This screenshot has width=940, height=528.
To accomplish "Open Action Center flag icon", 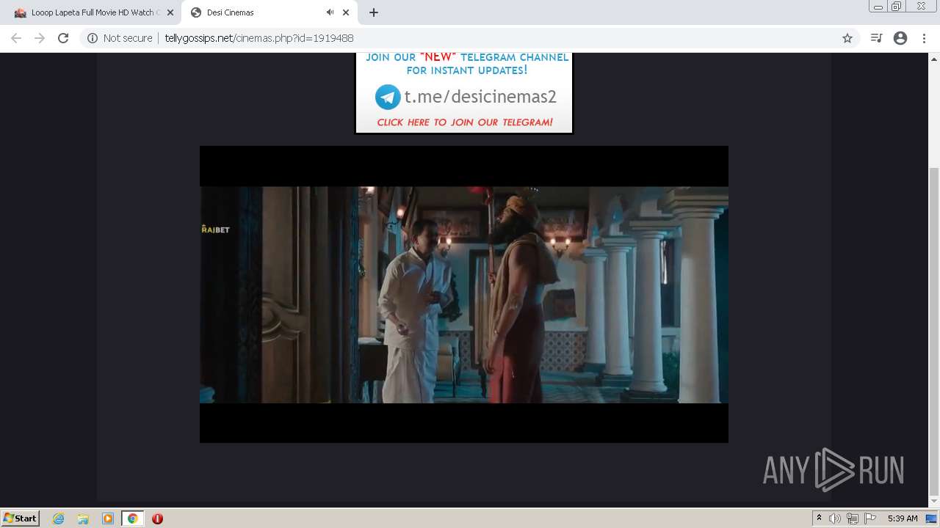I will [x=870, y=518].
